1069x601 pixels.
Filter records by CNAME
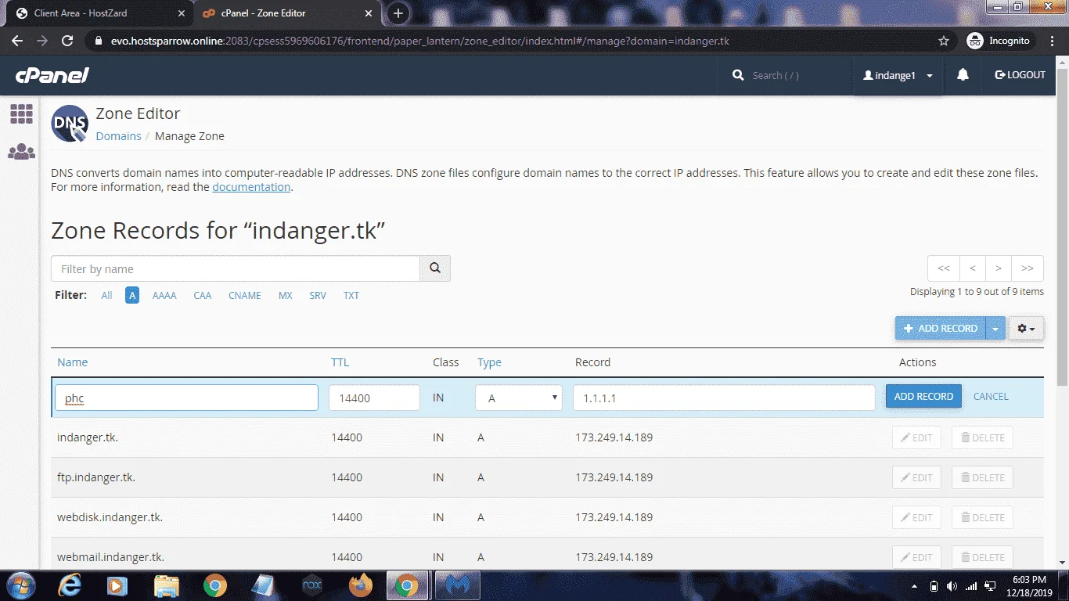(245, 296)
